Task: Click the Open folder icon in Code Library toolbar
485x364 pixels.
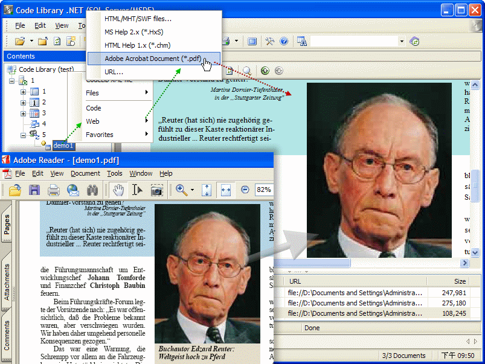Action: (x=20, y=41)
